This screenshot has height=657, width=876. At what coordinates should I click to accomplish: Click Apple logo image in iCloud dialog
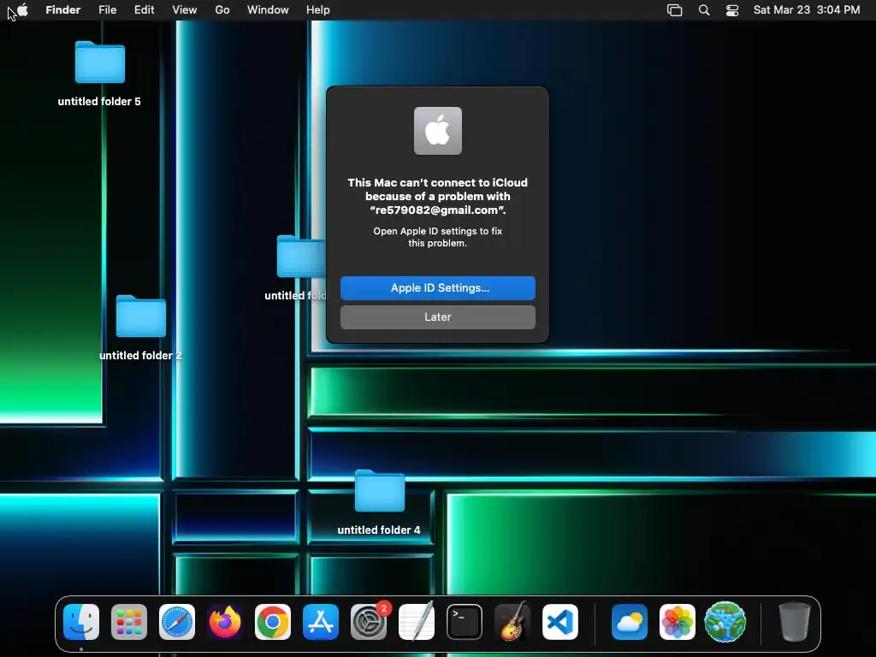[438, 131]
